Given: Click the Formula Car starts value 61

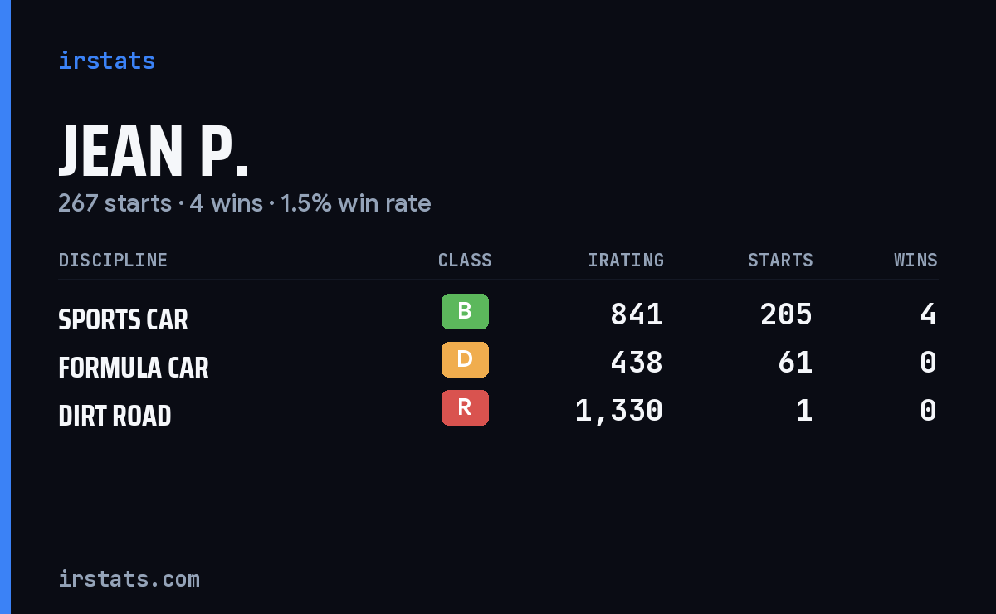Looking at the screenshot, I should click(795, 363).
